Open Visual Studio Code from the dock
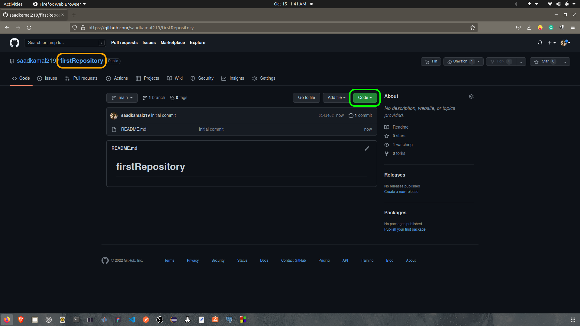The height and width of the screenshot is (326, 580). click(132, 320)
